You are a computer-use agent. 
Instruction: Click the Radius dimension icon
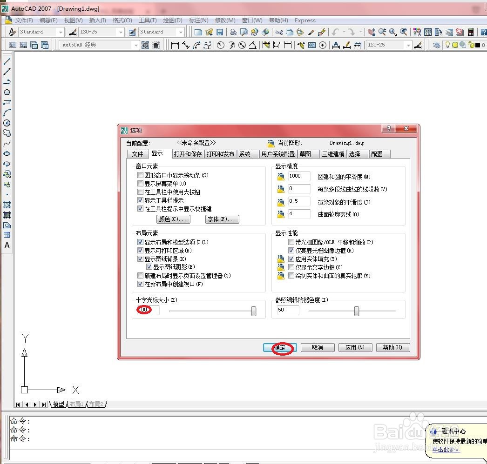[221, 45]
